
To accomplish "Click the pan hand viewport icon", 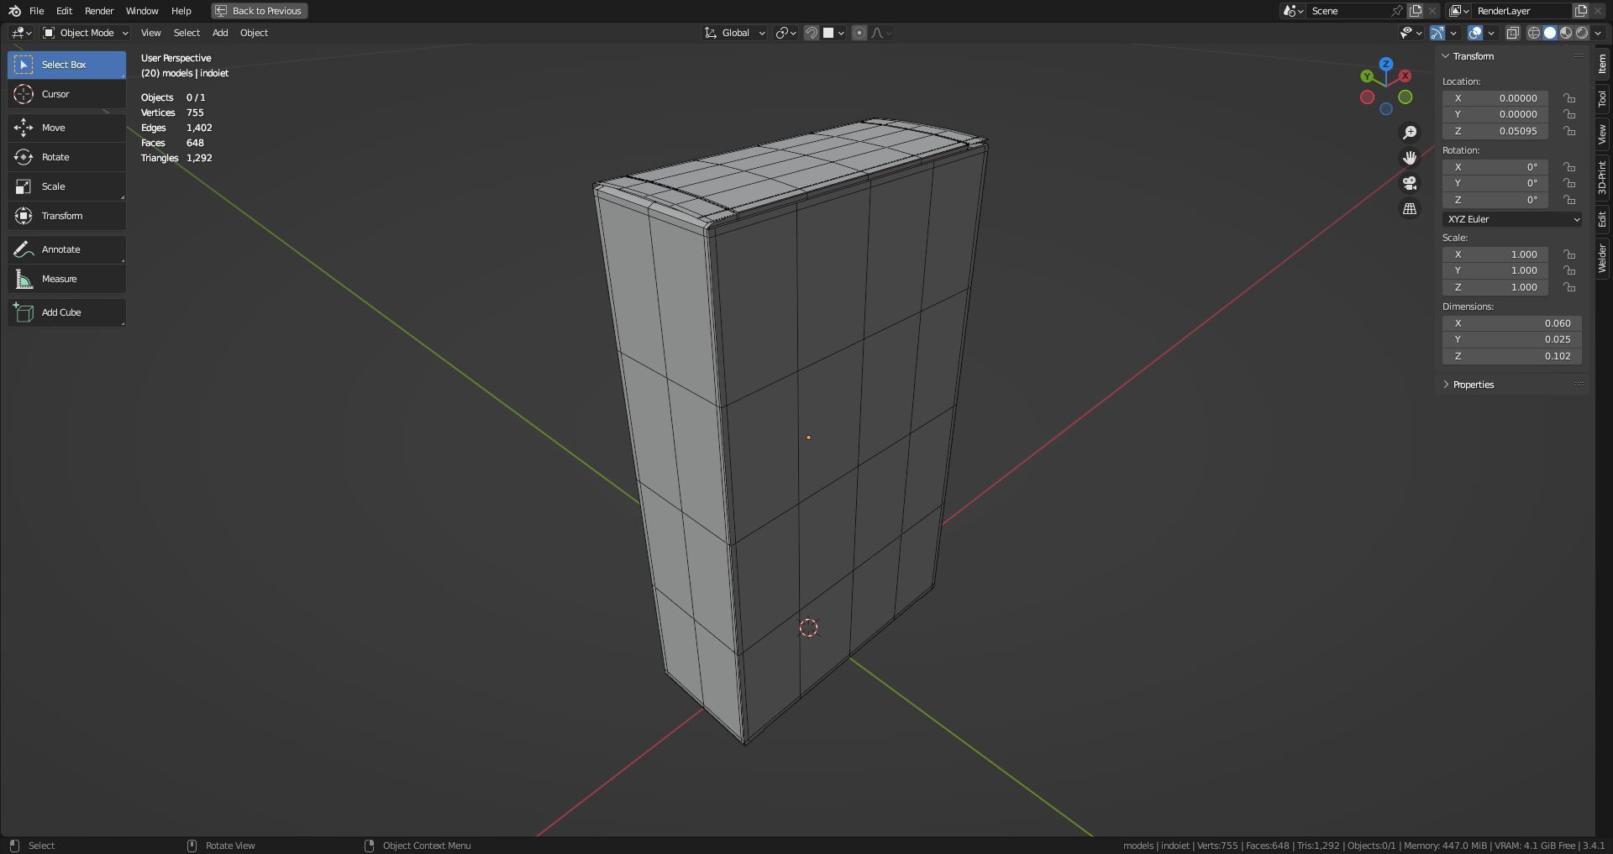I will click(x=1410, y=158).
